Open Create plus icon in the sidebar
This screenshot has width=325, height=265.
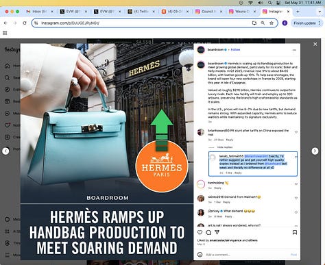[8, 137]
